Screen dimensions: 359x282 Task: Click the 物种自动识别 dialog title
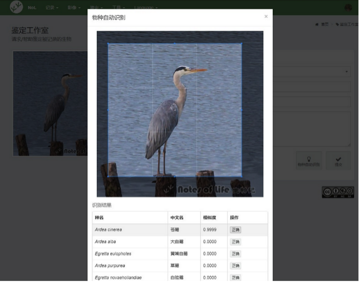(109, 18)
